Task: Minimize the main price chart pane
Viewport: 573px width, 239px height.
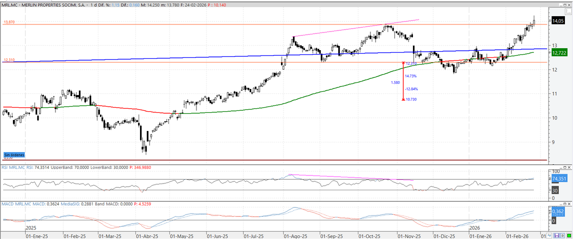Action: pos(561,5)
